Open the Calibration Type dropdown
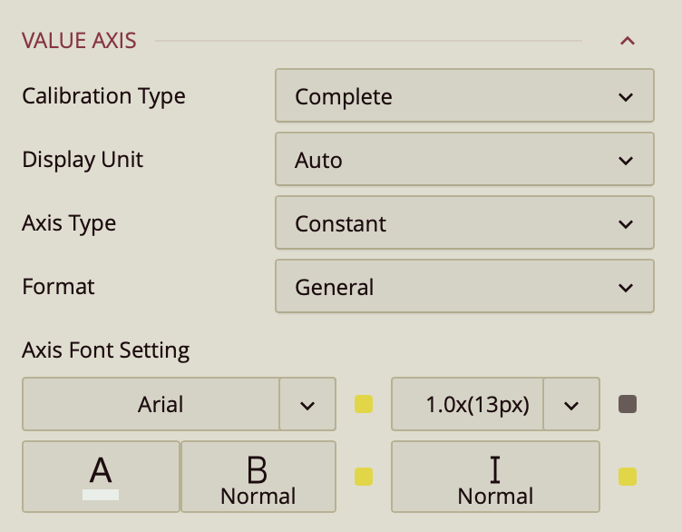682x532 pixels. [x=463, y=96]
